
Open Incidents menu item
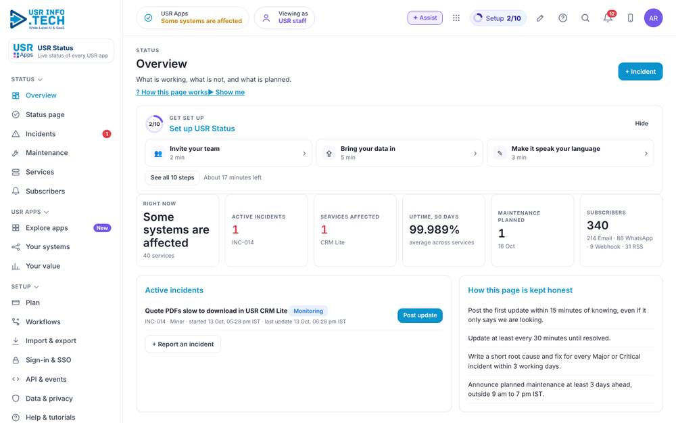61,134
